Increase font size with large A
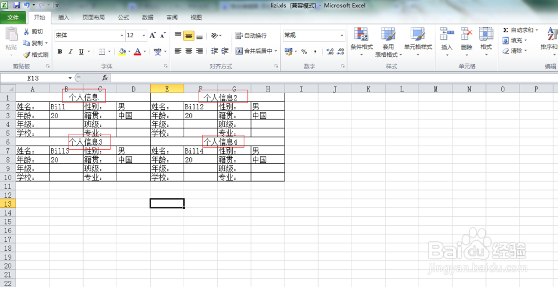This screenshot has height=287, width=558. [153, 35]
